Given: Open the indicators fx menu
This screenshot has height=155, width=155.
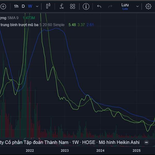Looking at the screenshot, I should [x=61, y=6].
